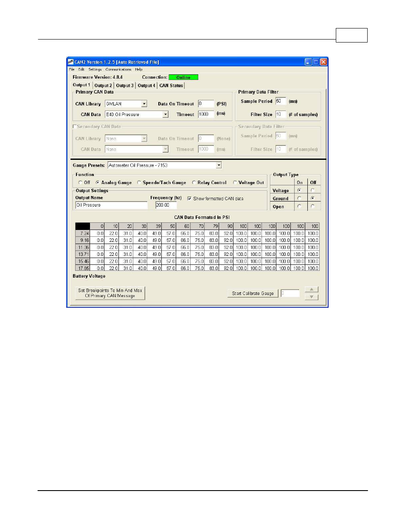The image size is (405, 525).
Task: Select the Output 1 tab
Action: 82,85
